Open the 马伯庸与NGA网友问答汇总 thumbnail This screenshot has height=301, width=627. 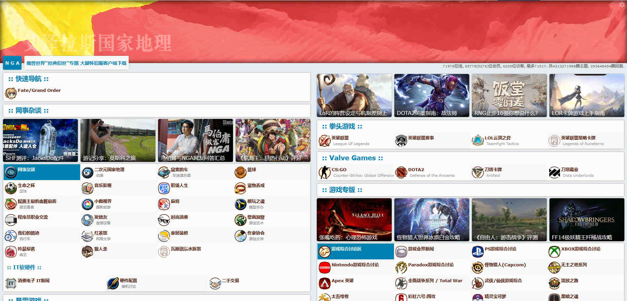click(x=195, y=140)
